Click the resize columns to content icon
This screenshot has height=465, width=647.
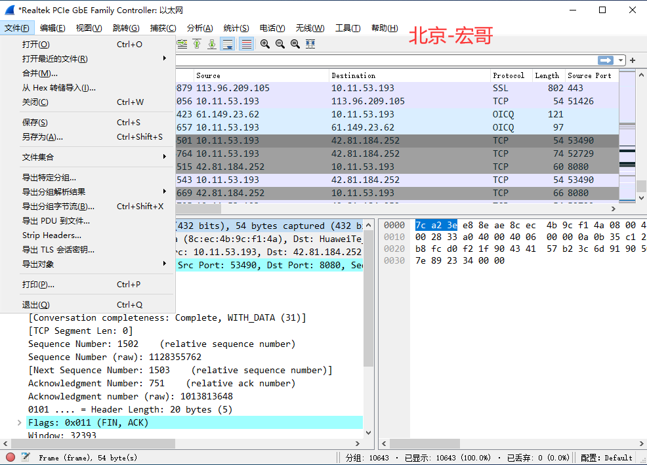pyautogui.click(x=310, y=44)
